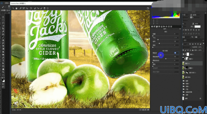Select the Red Eye Removal tool
Viewport: 207px width, 114px height.
point(38,8)
